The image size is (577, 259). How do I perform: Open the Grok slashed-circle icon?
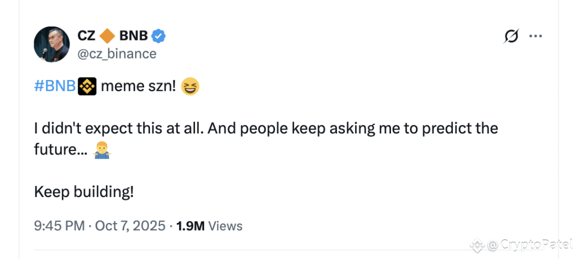tap(511, 37)
